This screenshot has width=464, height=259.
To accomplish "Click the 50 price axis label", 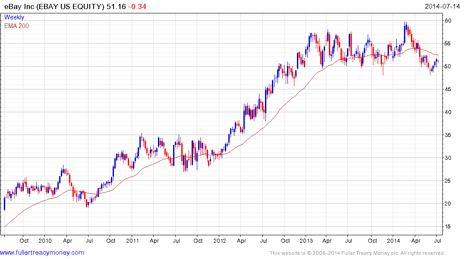I will [x=448, y=66].
